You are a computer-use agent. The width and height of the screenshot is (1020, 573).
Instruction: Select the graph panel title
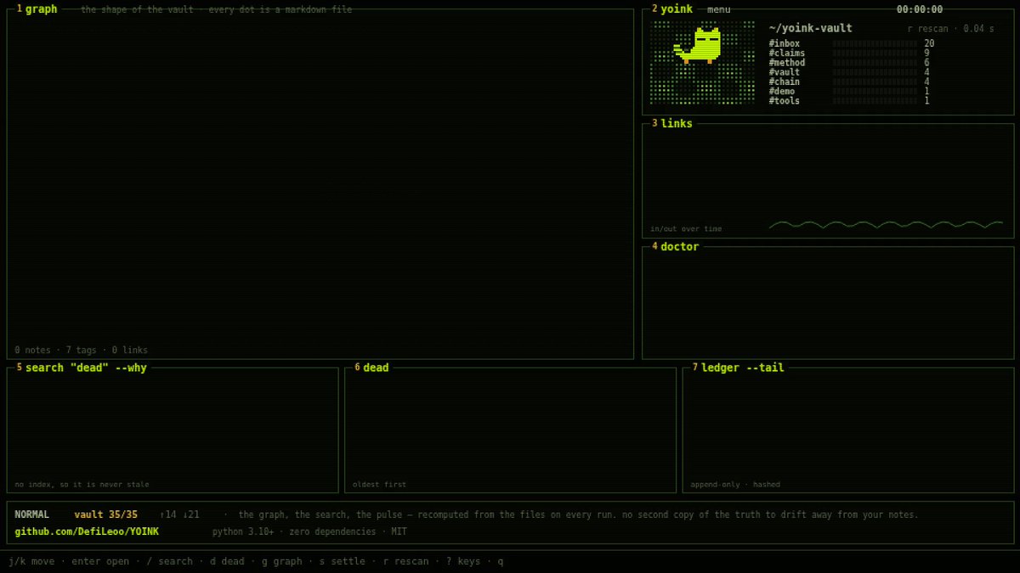click(x=41, y=9)
